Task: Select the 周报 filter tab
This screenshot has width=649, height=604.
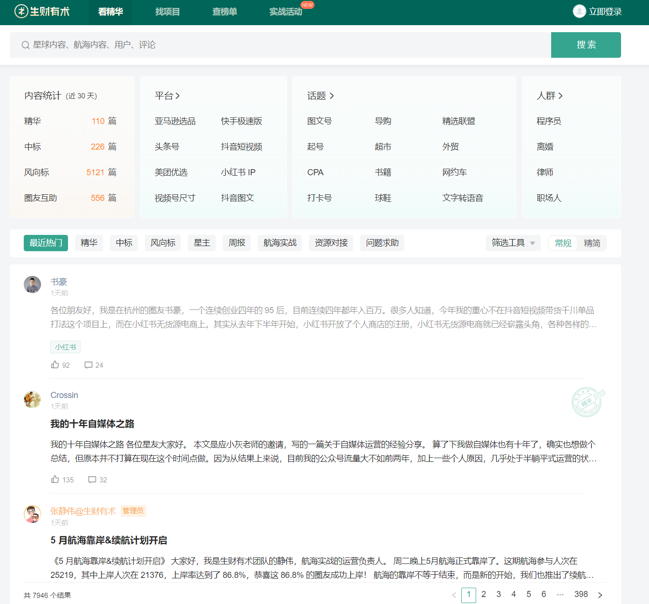Action: coord(237,243)
